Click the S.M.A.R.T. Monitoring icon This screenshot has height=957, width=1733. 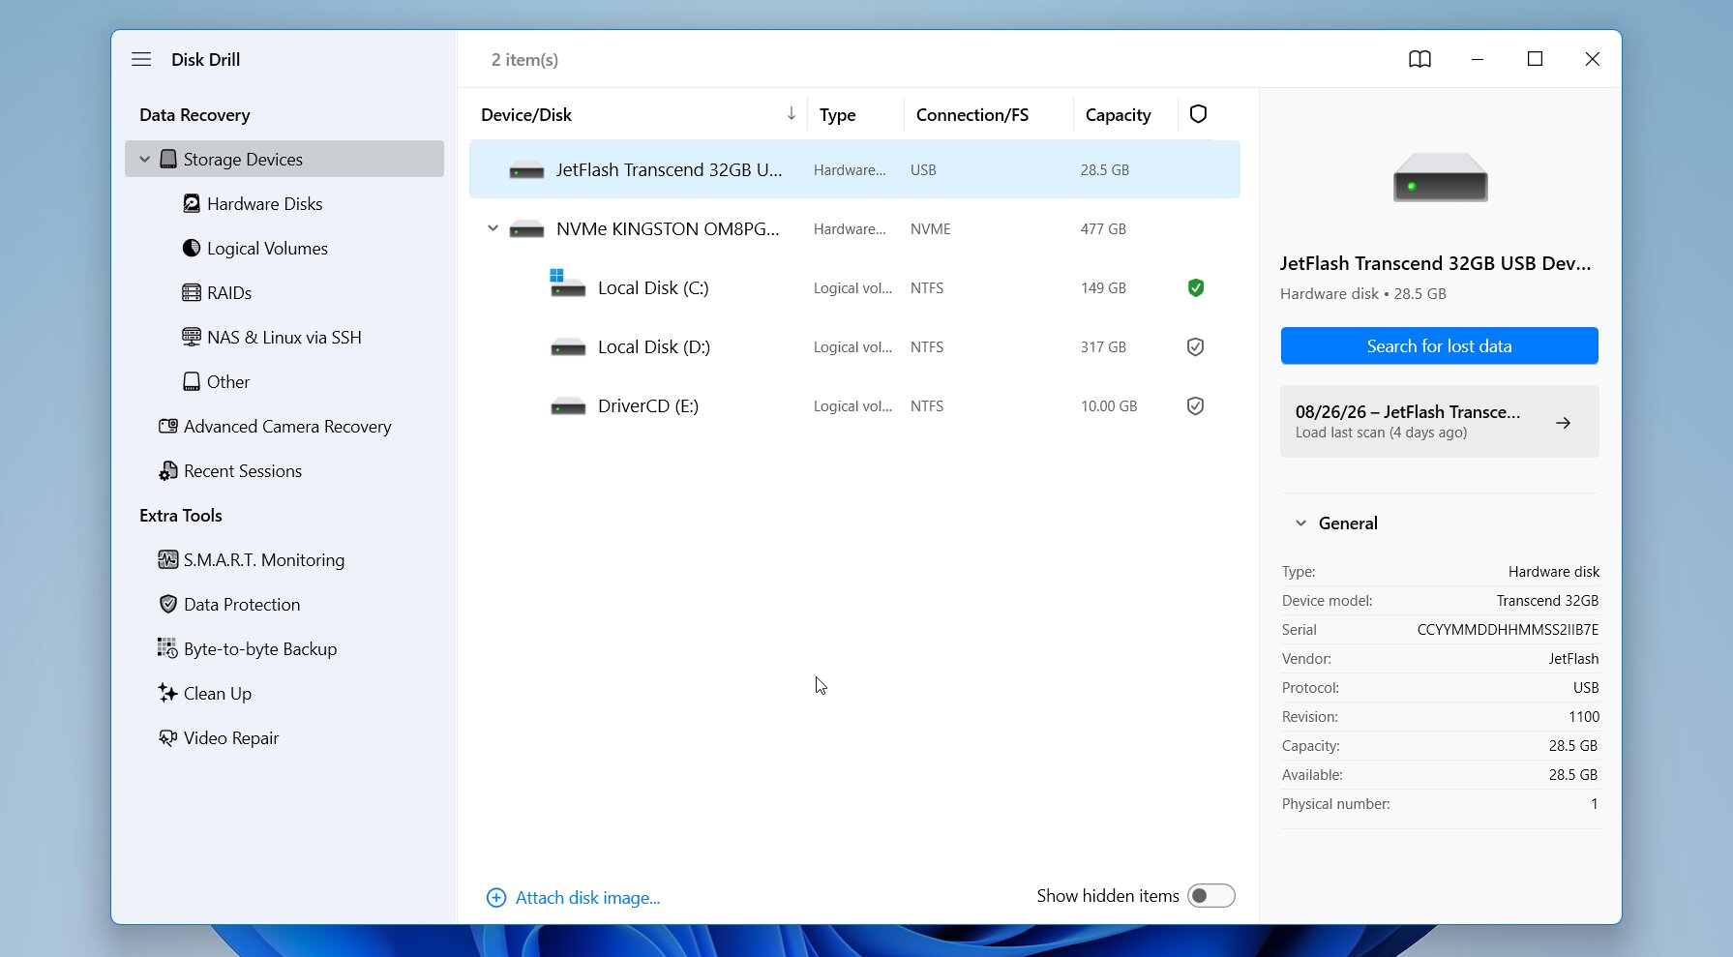(x=168, y=559)
